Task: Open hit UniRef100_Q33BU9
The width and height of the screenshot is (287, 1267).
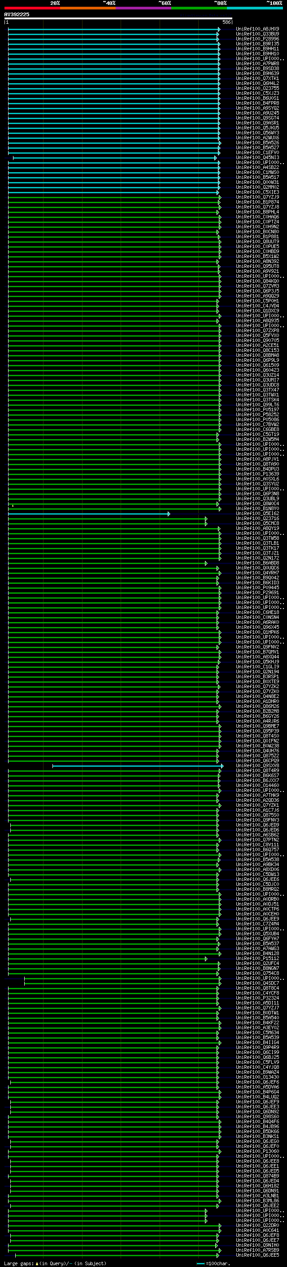Action: tap(257, 34)
